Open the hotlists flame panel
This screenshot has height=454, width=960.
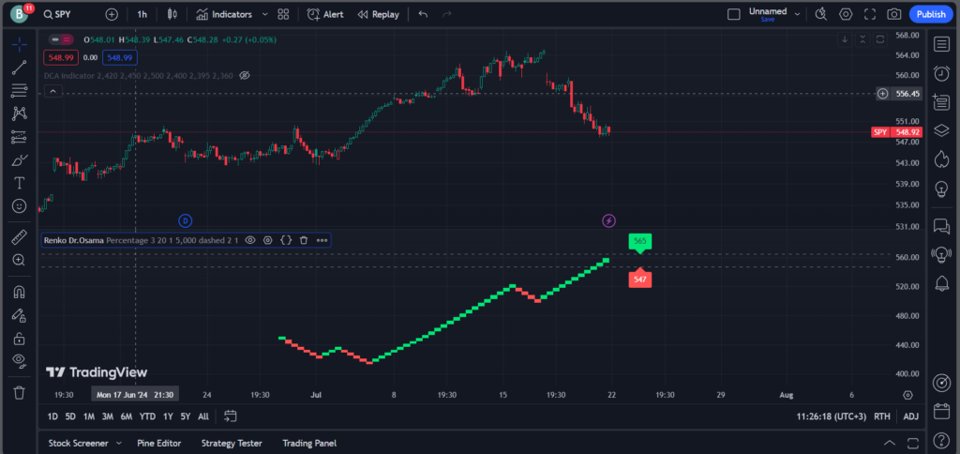click(x=941, y=159)
